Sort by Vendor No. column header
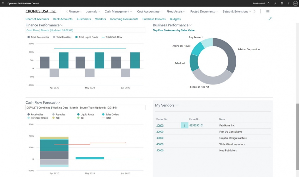Screen dimensions: 299x177 [x=161, y=119]
